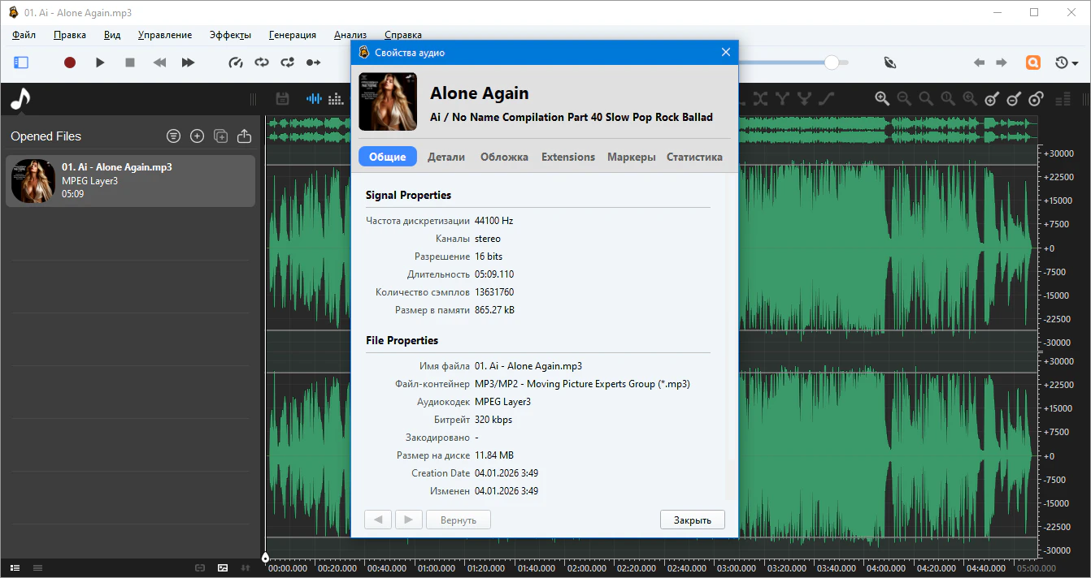Open the filter list icon in Opened Files

(x=173, y=136)
